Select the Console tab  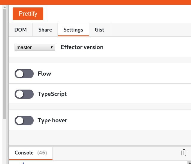24,153
